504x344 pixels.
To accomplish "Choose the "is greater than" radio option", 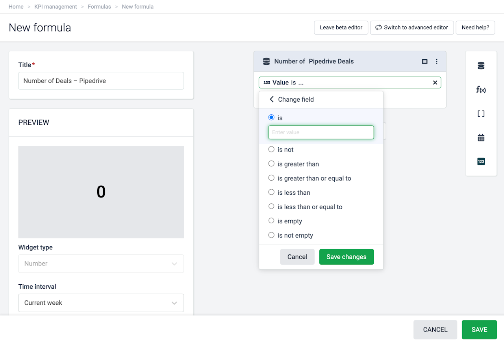I will [271, 164].
